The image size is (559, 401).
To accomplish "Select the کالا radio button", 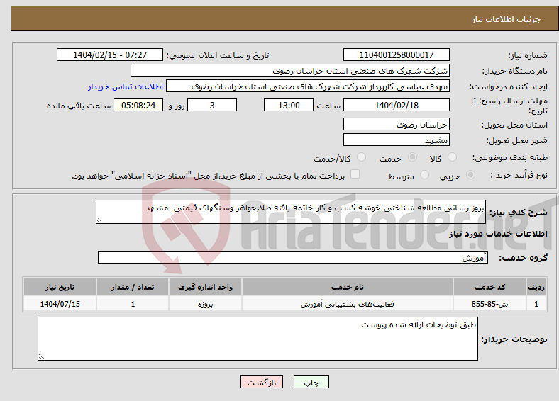I will (452, 157).
